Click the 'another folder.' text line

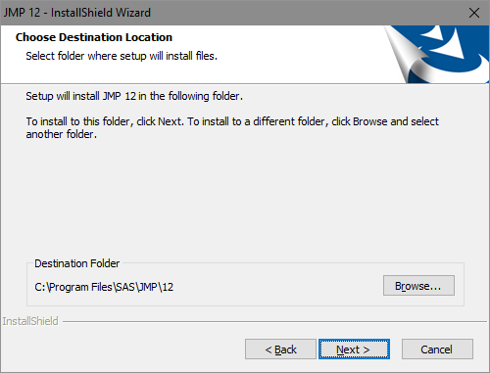[62, 134]
